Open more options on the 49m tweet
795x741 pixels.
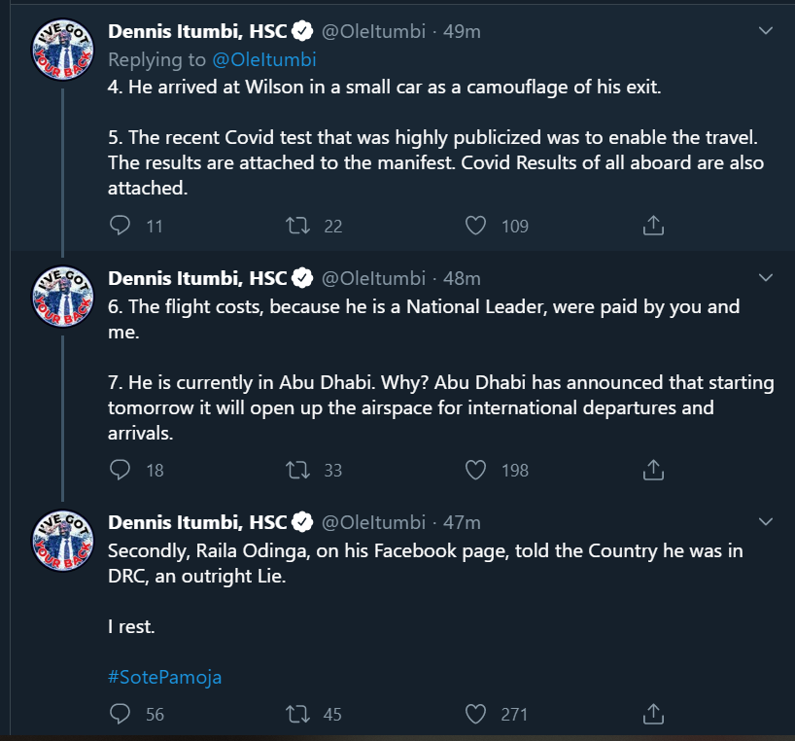point(766,31)
